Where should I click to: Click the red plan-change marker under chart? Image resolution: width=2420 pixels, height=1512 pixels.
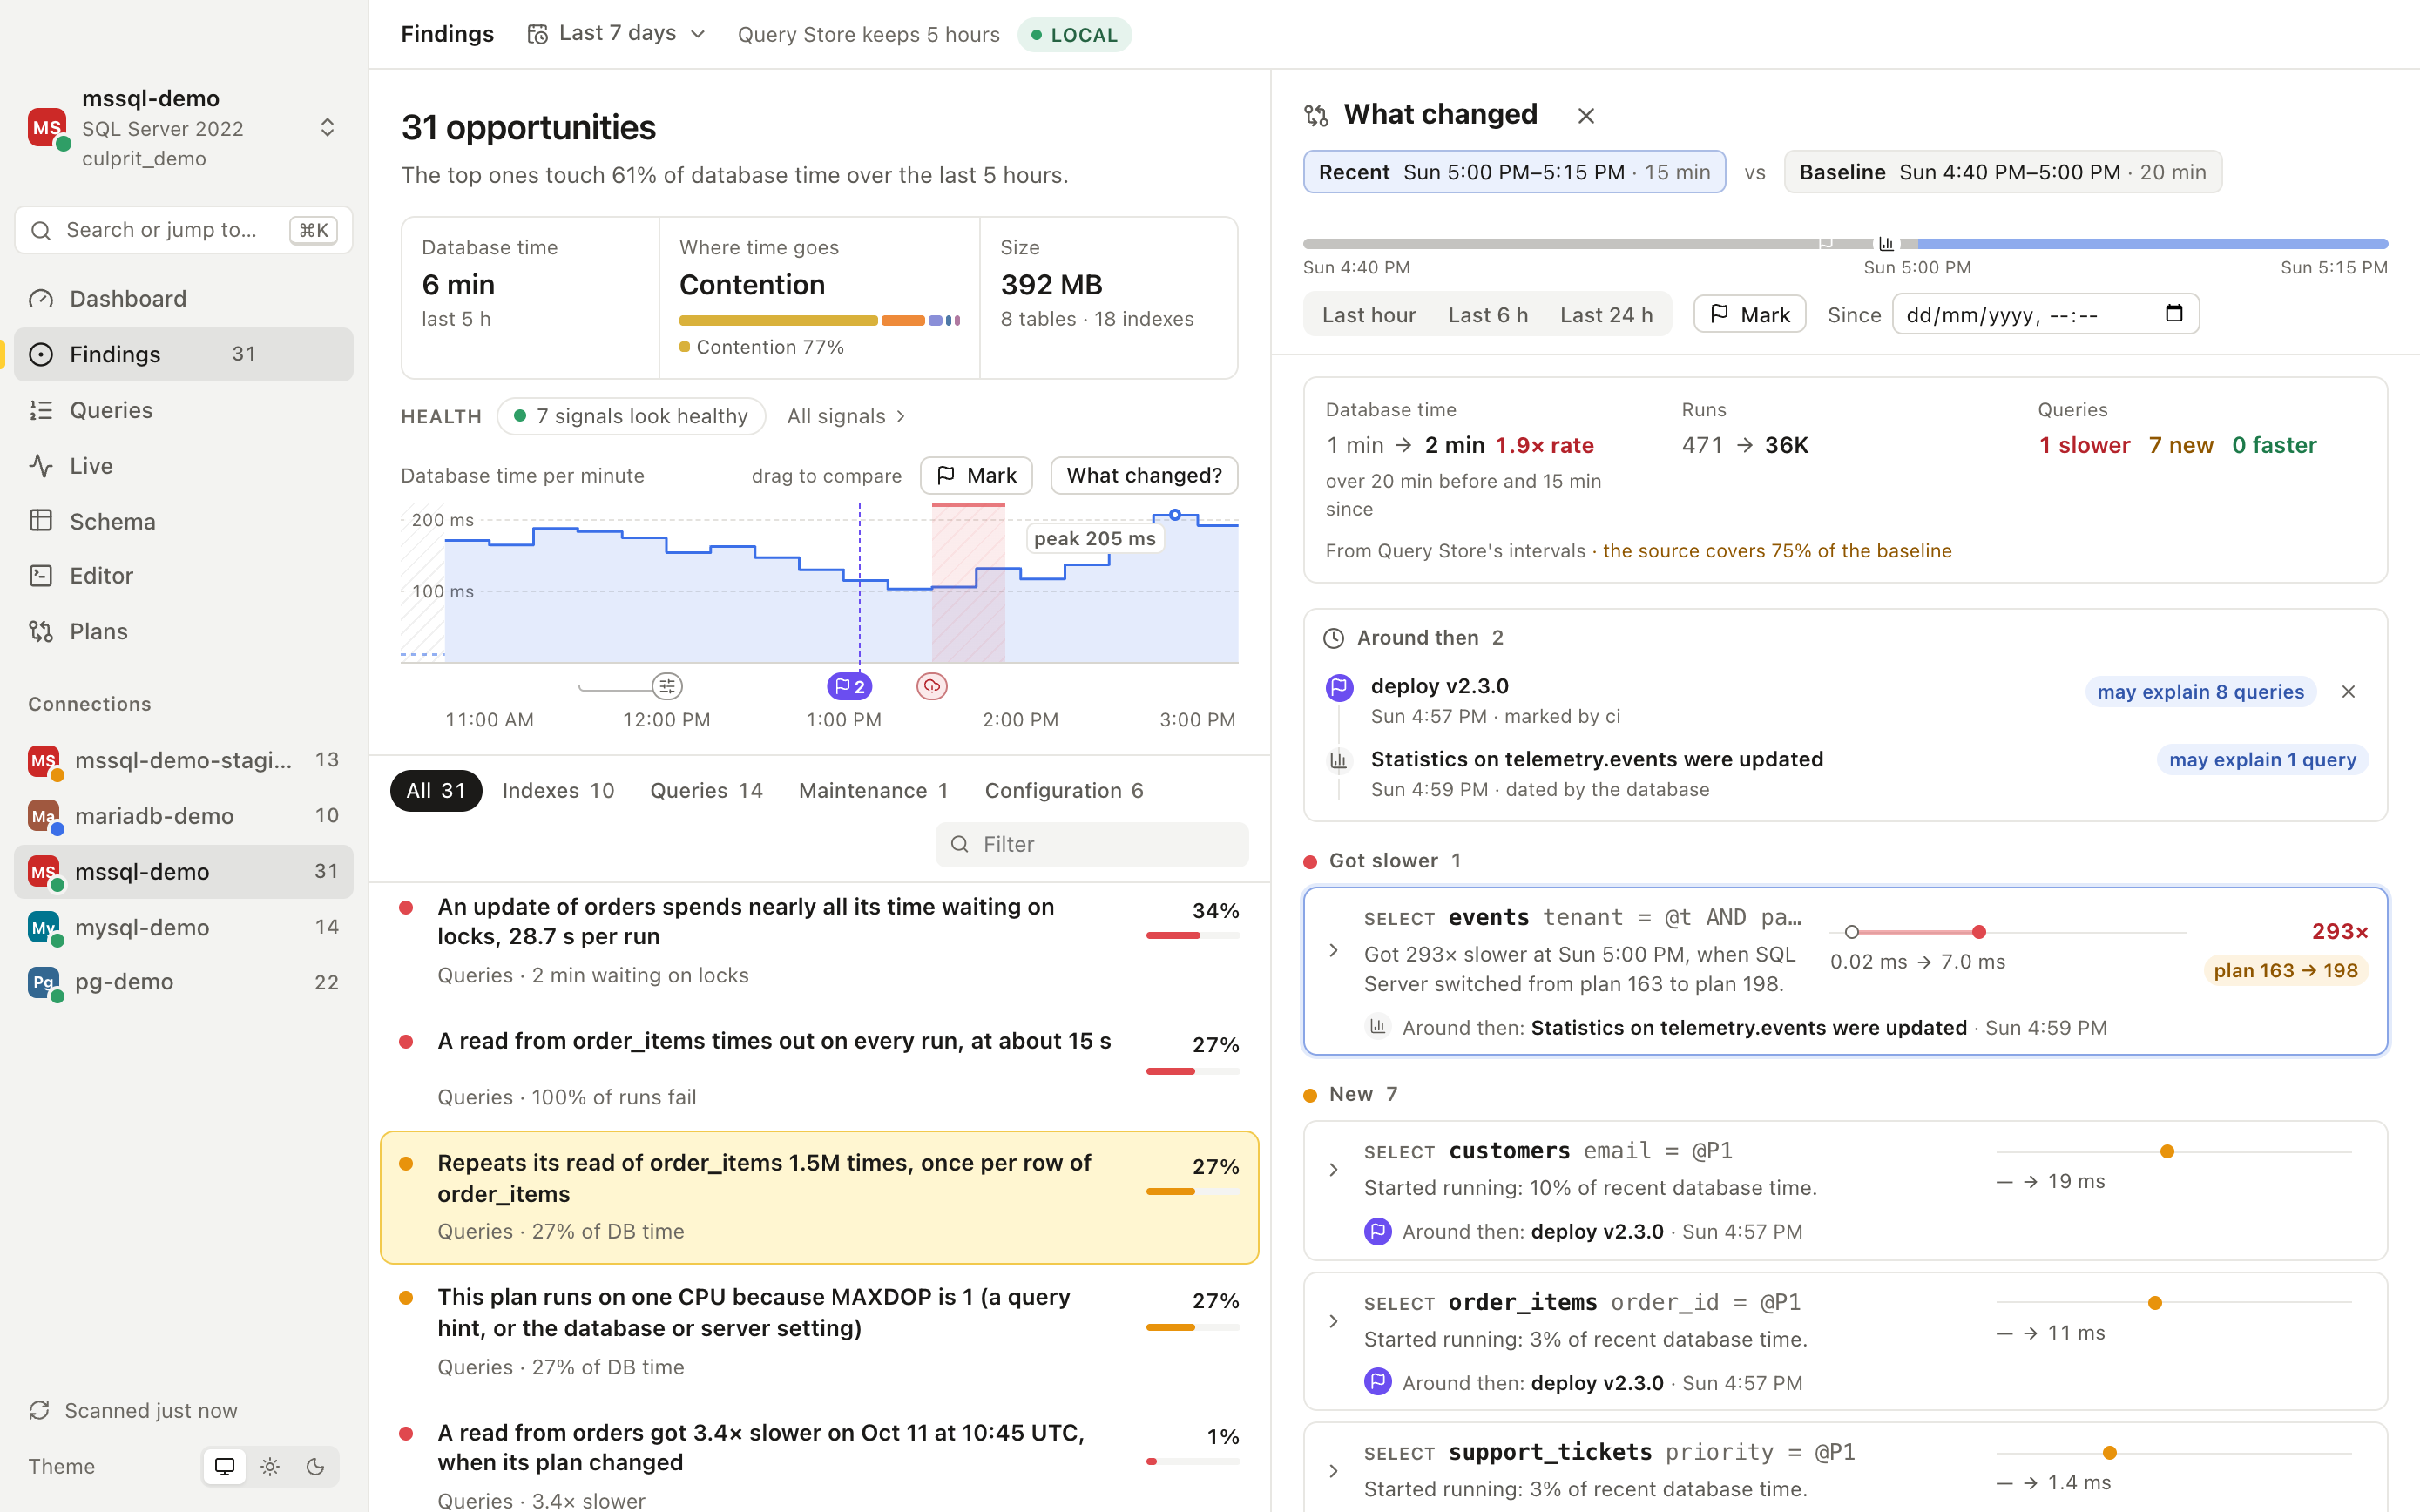click(x=932, y=686)
